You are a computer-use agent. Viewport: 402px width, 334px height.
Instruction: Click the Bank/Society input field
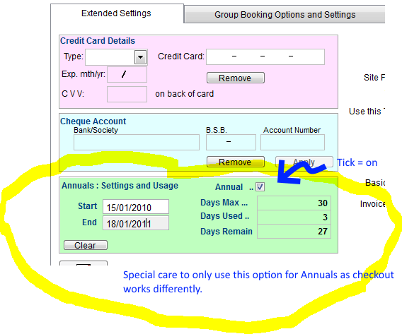[x=137, y=142]
